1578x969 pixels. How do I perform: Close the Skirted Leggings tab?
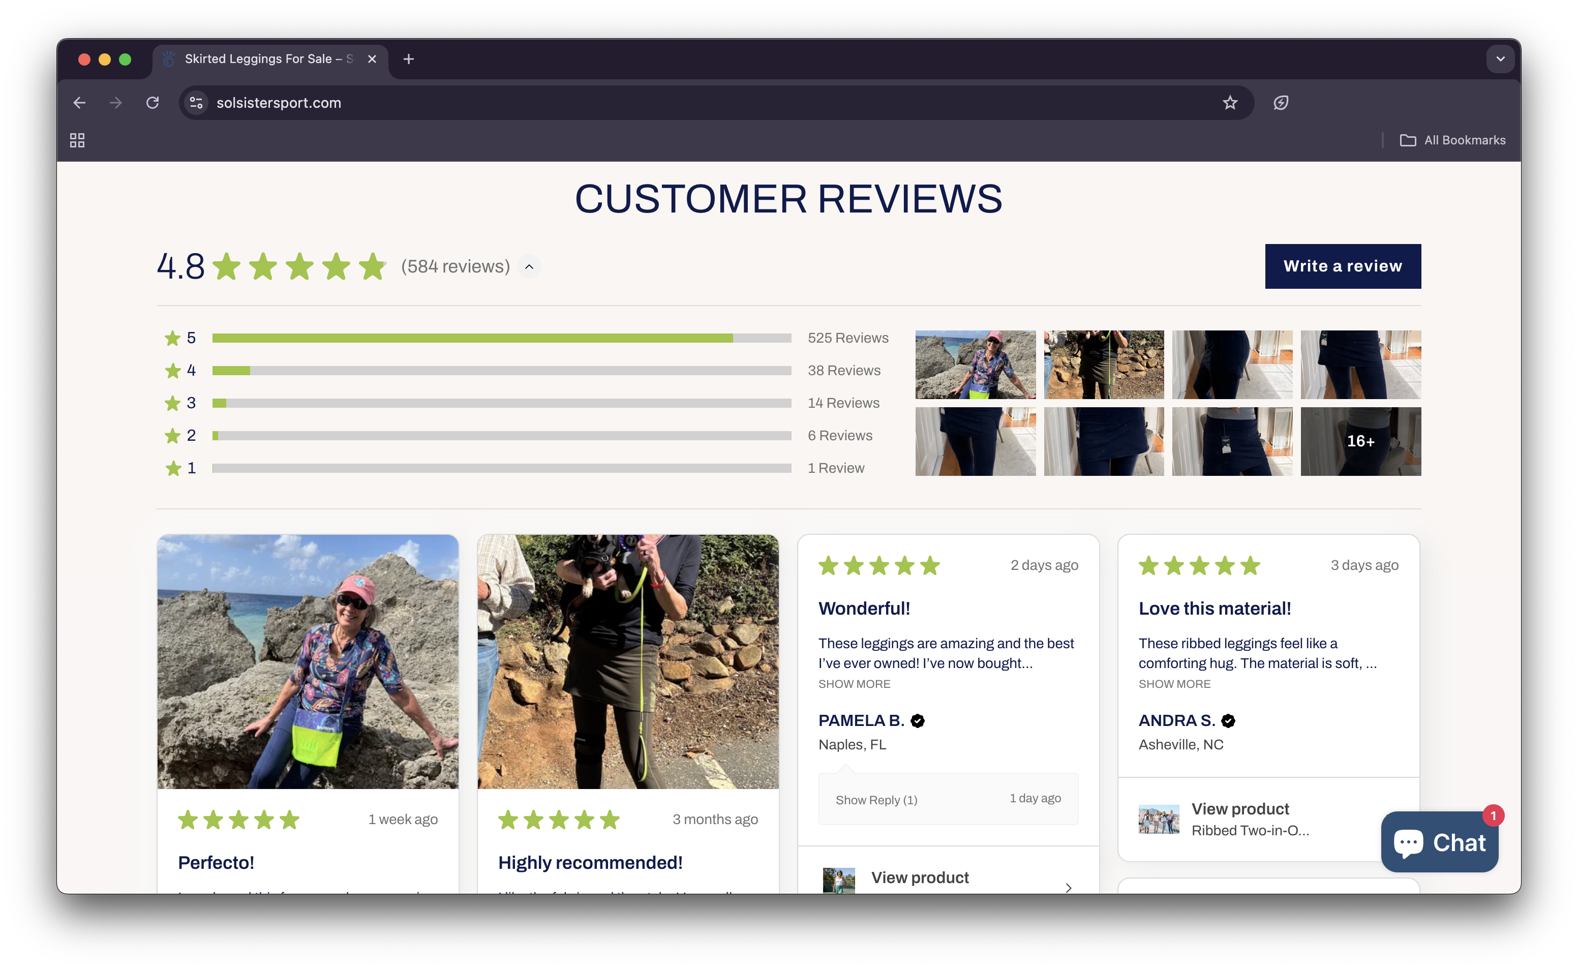[372, 59]
